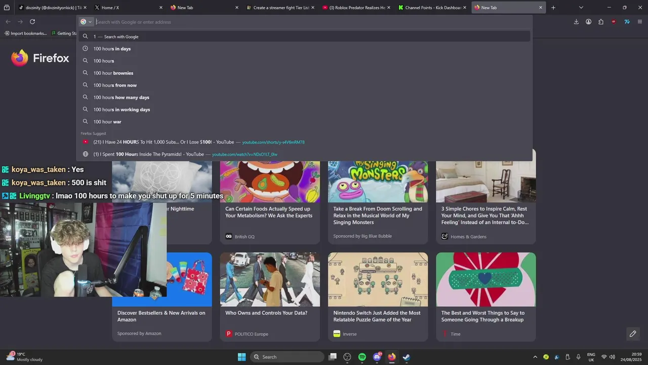Click the Windows taskbar Search box
648x365 pixels.
287,357
